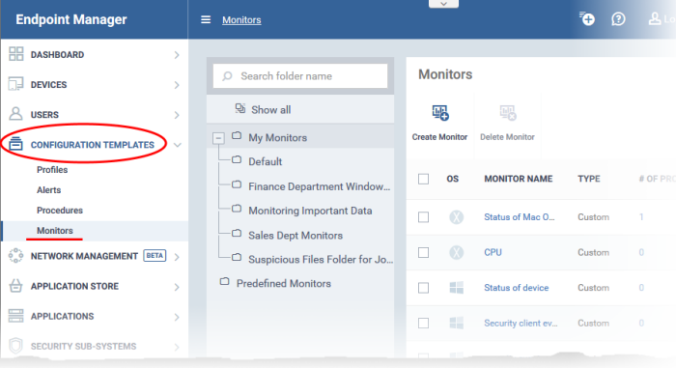
Task: Open the hamburger menu icon
Action: (206, 20)
